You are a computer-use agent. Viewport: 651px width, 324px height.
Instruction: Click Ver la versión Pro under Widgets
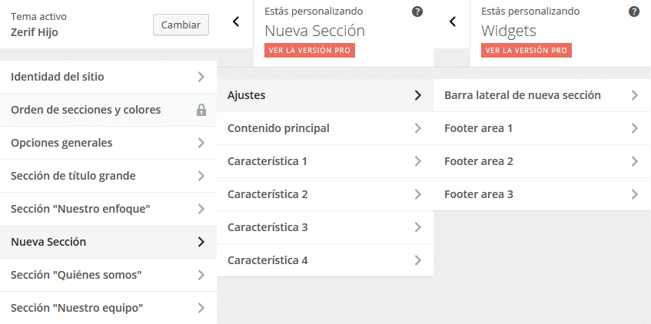point(526,50)
